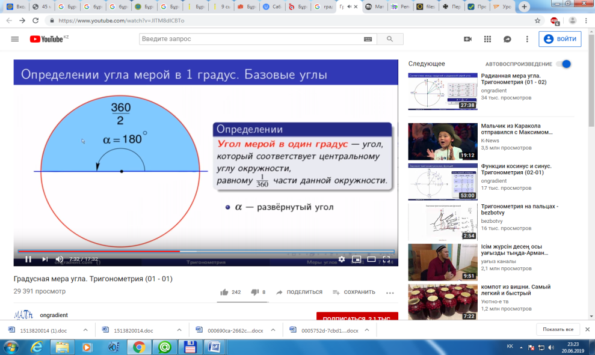Switch to theater mode view
This screenshot has width=595, height=355.
coord(371,259)
